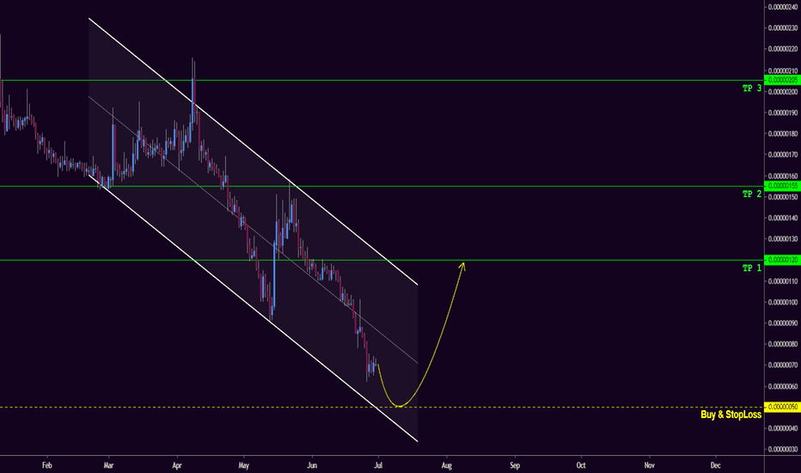Click the 0.00000230 price scale value
Viewport: 801px width, 473px height.
[x=783, y=28]
